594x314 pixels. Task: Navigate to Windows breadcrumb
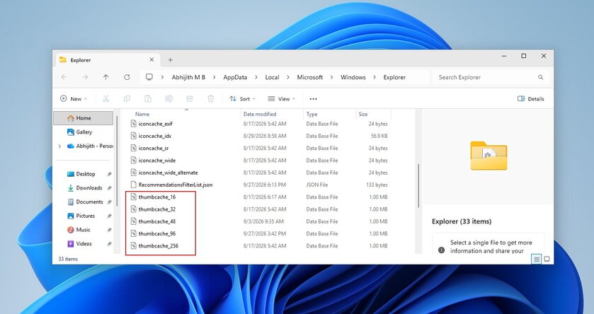point(353,77)
